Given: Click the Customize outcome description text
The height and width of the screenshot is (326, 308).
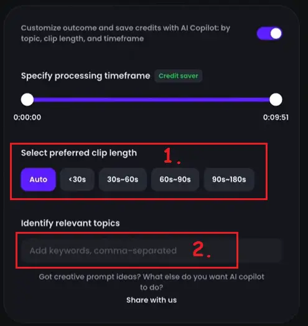Looking at the screenshot, I should click(x=126, y=33).
